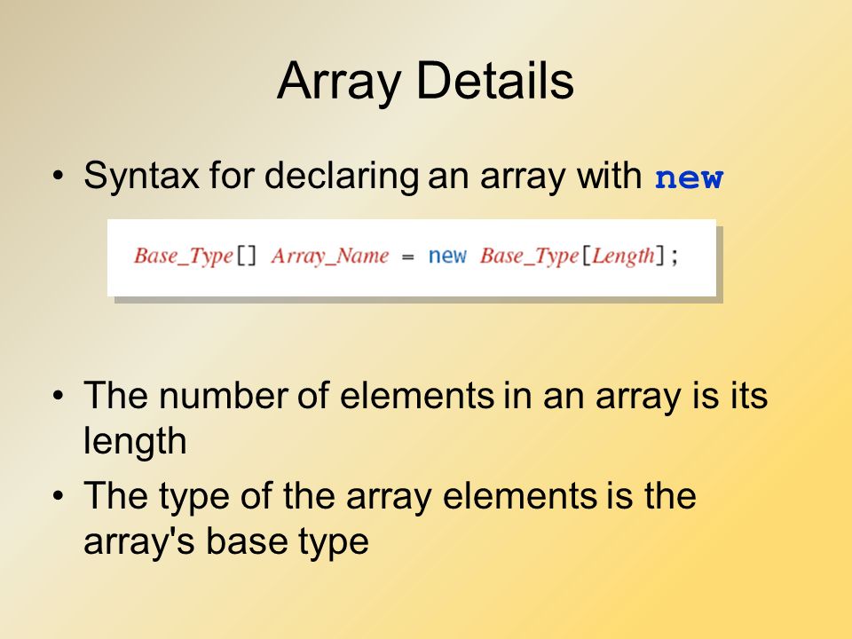Screen dimensions: 852x639
Task: Click the word "length" under the second bullet
Action: (135, 440)
